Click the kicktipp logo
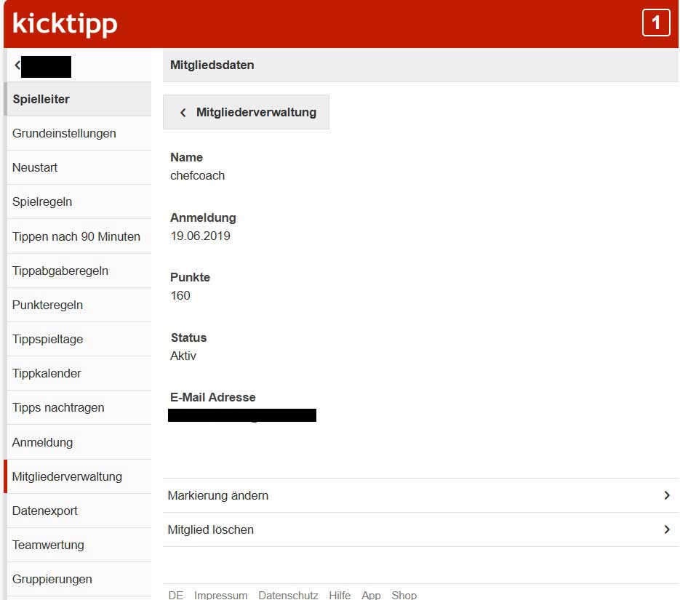Image resolution: width=680 pixels, height=600 pixels. click(65, 24)
